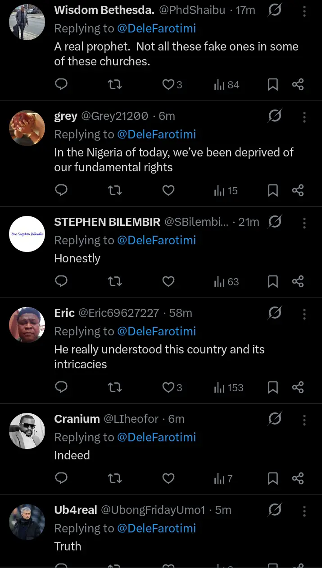The height and width of the screenshot is (568, 322).
Task: Open Grok icon on grey's tweet
Action: [x=274, y=116]
